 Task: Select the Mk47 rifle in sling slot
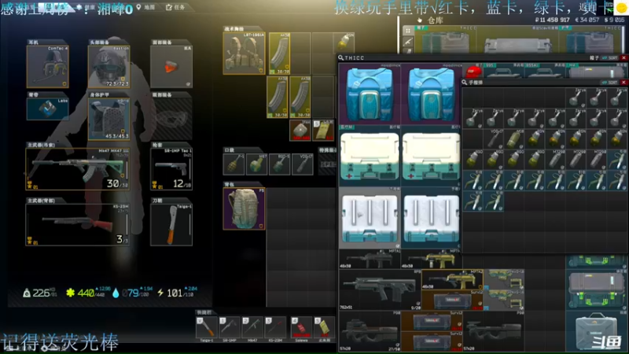click(x=77, y=169)
